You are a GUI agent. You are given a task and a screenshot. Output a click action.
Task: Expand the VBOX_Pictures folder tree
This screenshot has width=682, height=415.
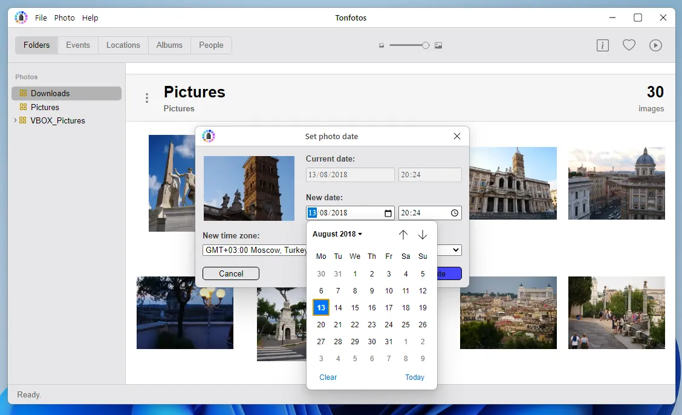click(x=15, y=120)
